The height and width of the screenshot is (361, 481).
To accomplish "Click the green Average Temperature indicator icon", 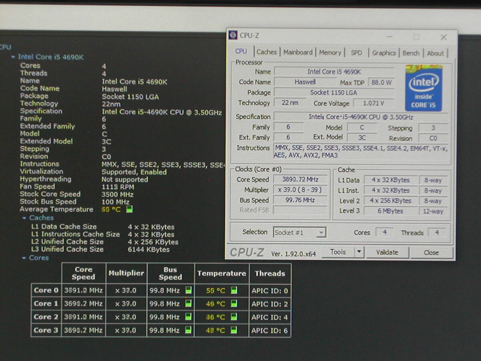I will [x=129, y=209].
